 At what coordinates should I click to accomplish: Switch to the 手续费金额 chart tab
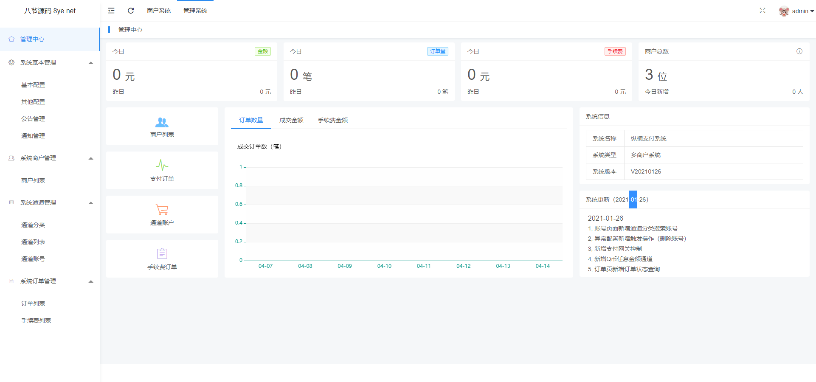tap(332, 120)
